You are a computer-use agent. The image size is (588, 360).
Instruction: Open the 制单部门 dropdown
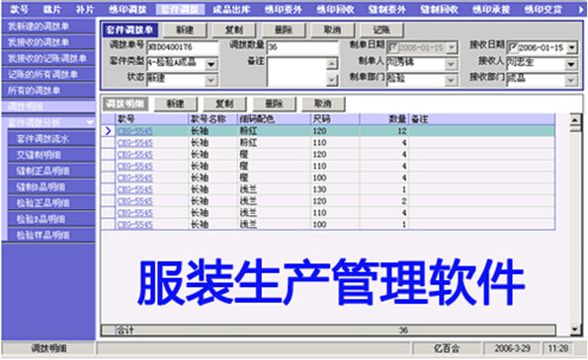click(x=451, y=80)
